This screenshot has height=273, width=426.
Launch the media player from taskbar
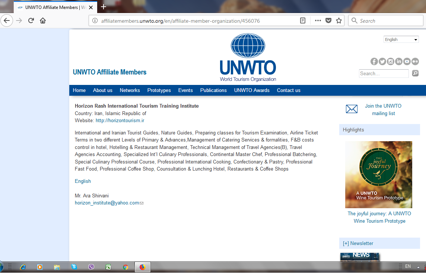40,267
